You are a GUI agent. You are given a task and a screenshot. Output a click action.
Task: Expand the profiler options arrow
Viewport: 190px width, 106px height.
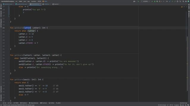point(161,1)
